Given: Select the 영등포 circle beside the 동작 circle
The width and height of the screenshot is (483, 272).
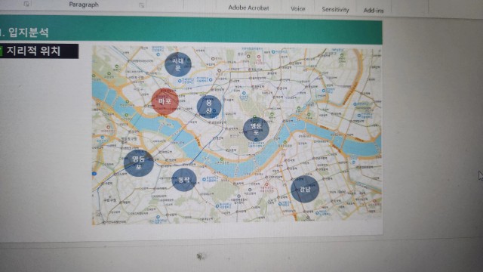Looking at the screenshot, I should tap(139, 163).
